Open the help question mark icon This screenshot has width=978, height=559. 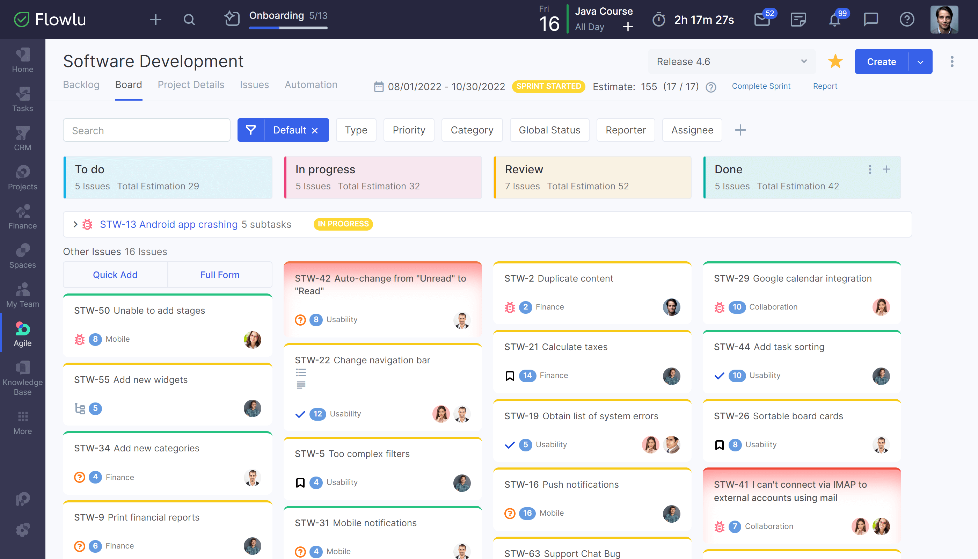pyautogui.click(x=907, y=20)
